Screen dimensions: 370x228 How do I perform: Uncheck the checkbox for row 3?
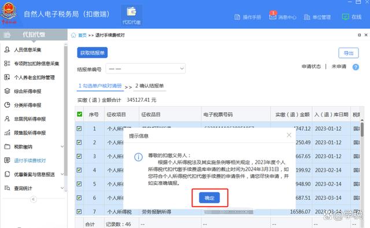(x=79, y=156)
